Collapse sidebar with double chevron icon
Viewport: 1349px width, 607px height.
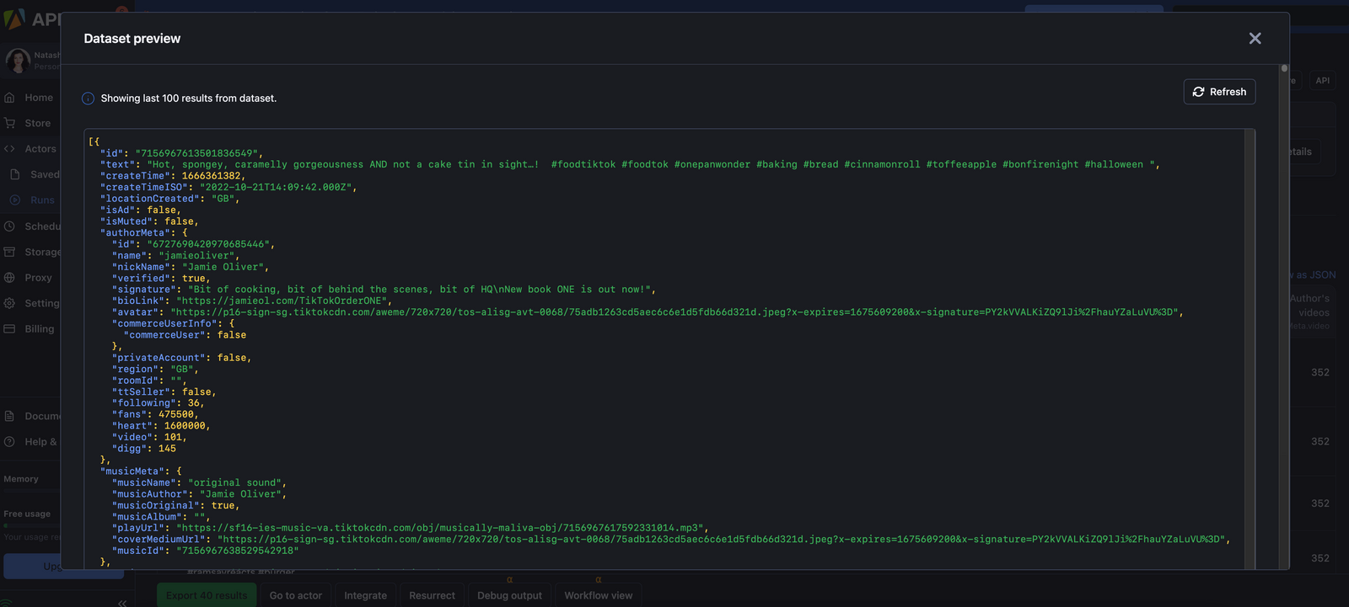click(122, 603)
